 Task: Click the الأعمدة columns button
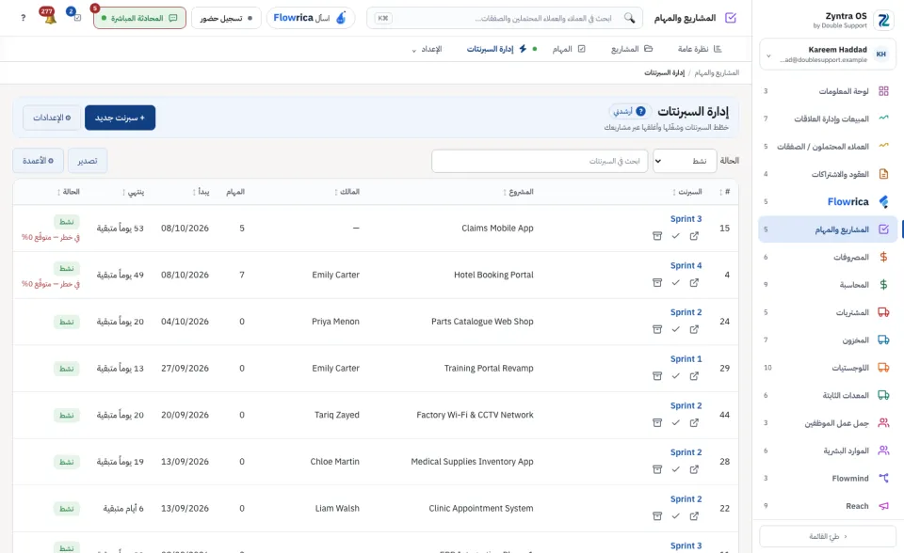[x=38, y=161]
